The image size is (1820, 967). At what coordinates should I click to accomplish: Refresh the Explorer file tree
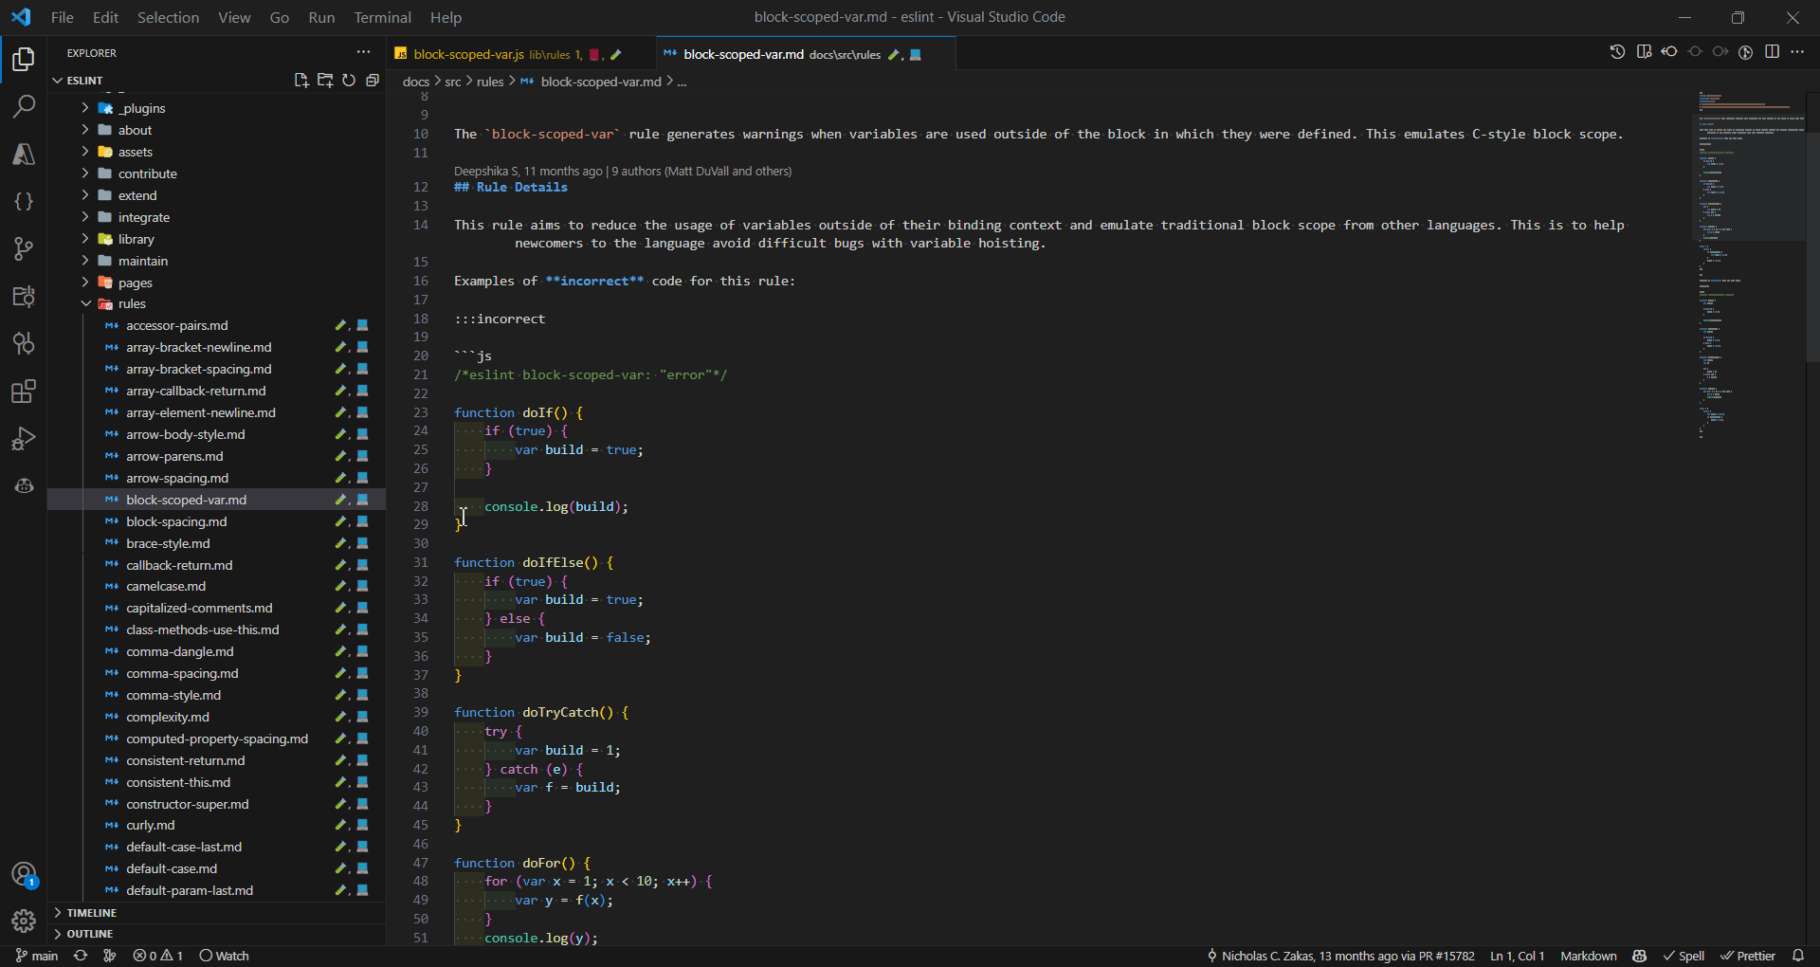[349, 81]
